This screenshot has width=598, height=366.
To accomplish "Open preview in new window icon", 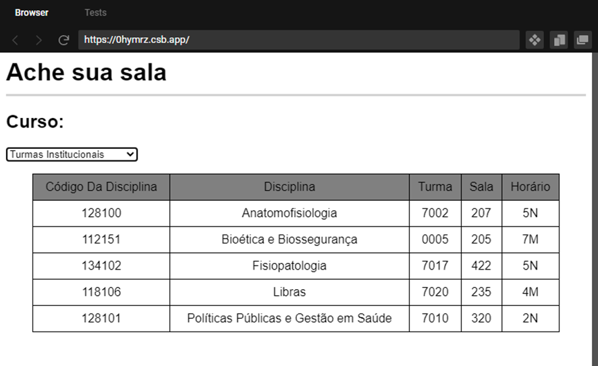I will [x=582, y=40].
